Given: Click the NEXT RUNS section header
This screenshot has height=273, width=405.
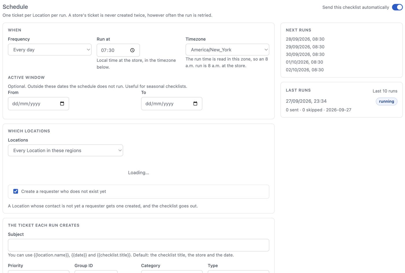Looking at the screenshot, I should pyautogui.click(x=299, y=30).
